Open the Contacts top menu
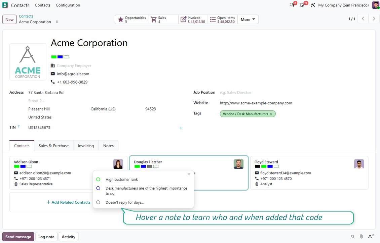Screen dimensions: 380x243 43,5
